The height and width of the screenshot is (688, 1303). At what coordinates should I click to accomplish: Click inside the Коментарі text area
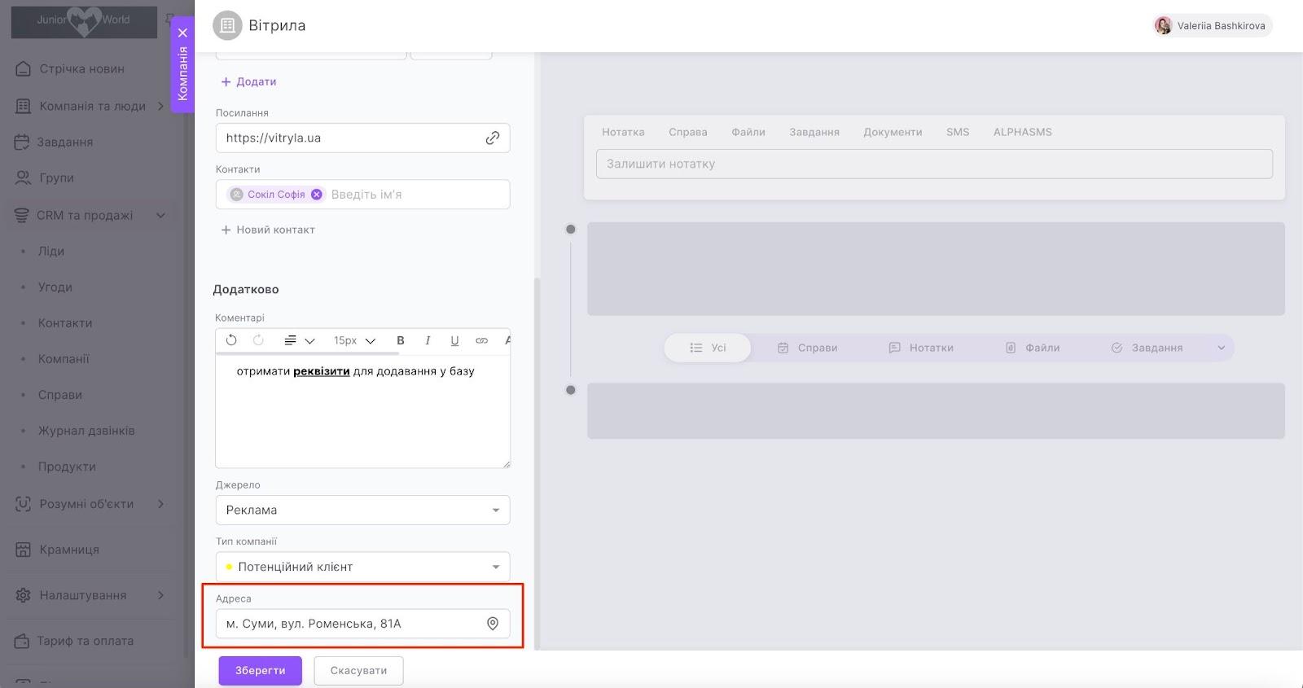[362, 411]
